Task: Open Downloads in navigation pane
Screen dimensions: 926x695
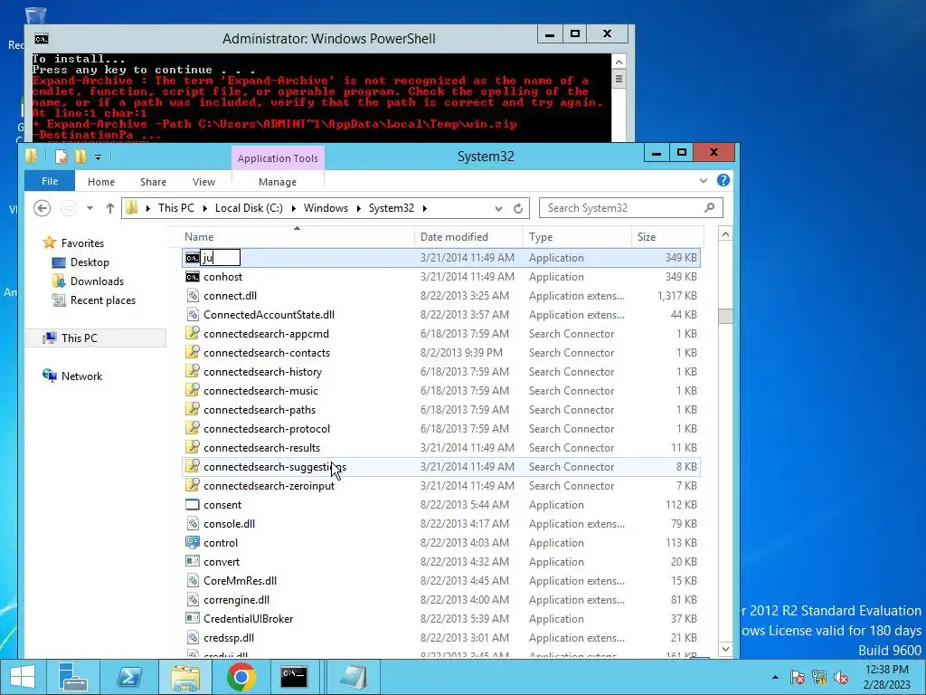Action: coord(97,281)
